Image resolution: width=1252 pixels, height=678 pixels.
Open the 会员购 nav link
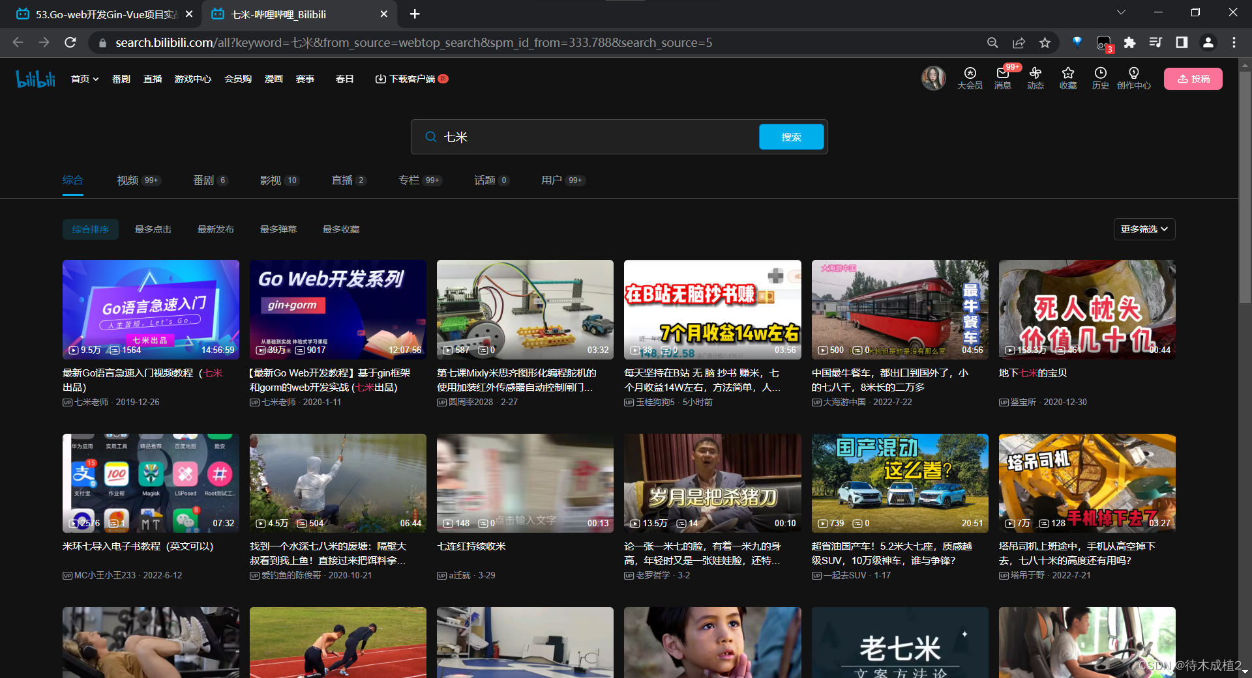pos(238,79)
